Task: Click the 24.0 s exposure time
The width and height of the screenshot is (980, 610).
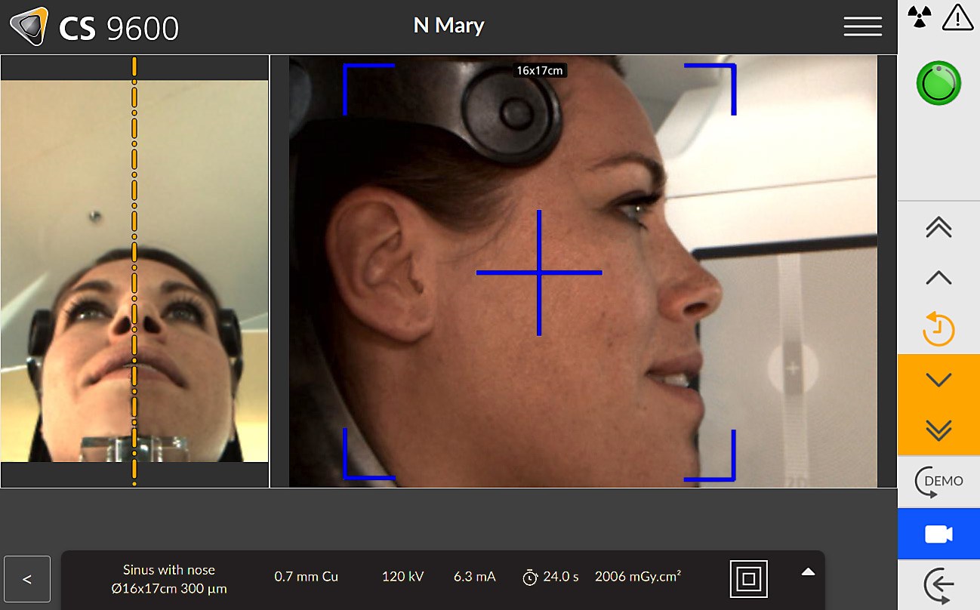Action: click(550, 577)
